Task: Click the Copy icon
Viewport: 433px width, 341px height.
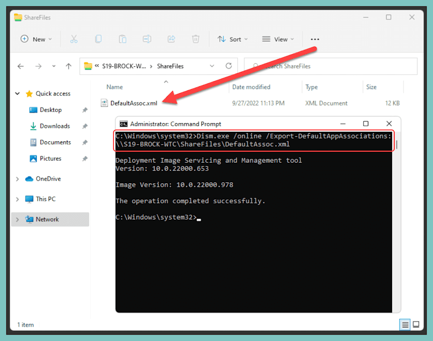Action: pyautogui.click(x=98, y=39)
